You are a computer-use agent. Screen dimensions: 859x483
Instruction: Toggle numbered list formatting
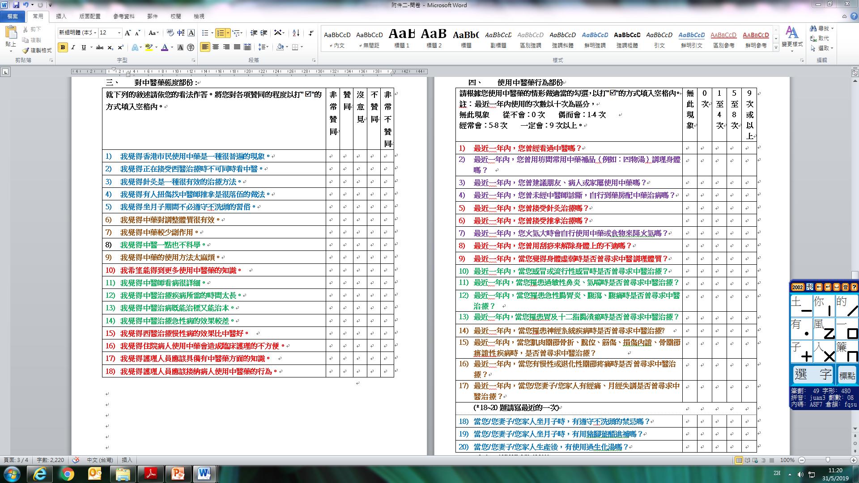tap(220, 33)
